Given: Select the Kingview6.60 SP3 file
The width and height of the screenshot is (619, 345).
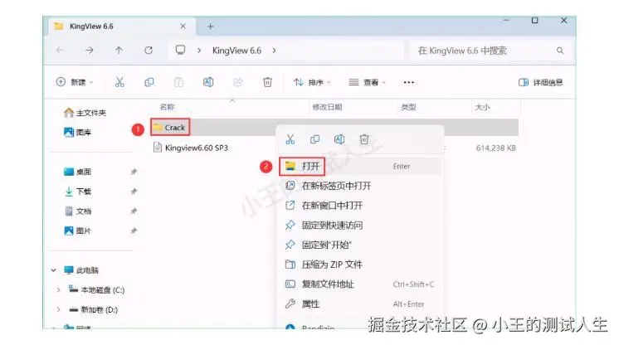Looking at the screenshot, I should (191, 148).
